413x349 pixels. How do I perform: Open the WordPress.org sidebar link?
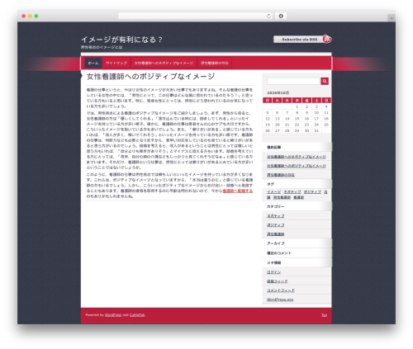[x=280, y=299]
